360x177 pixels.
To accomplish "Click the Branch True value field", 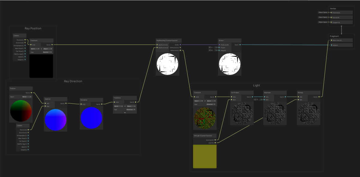I will pos(213,47).
